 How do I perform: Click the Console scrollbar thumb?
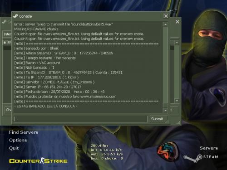(165, 105)
